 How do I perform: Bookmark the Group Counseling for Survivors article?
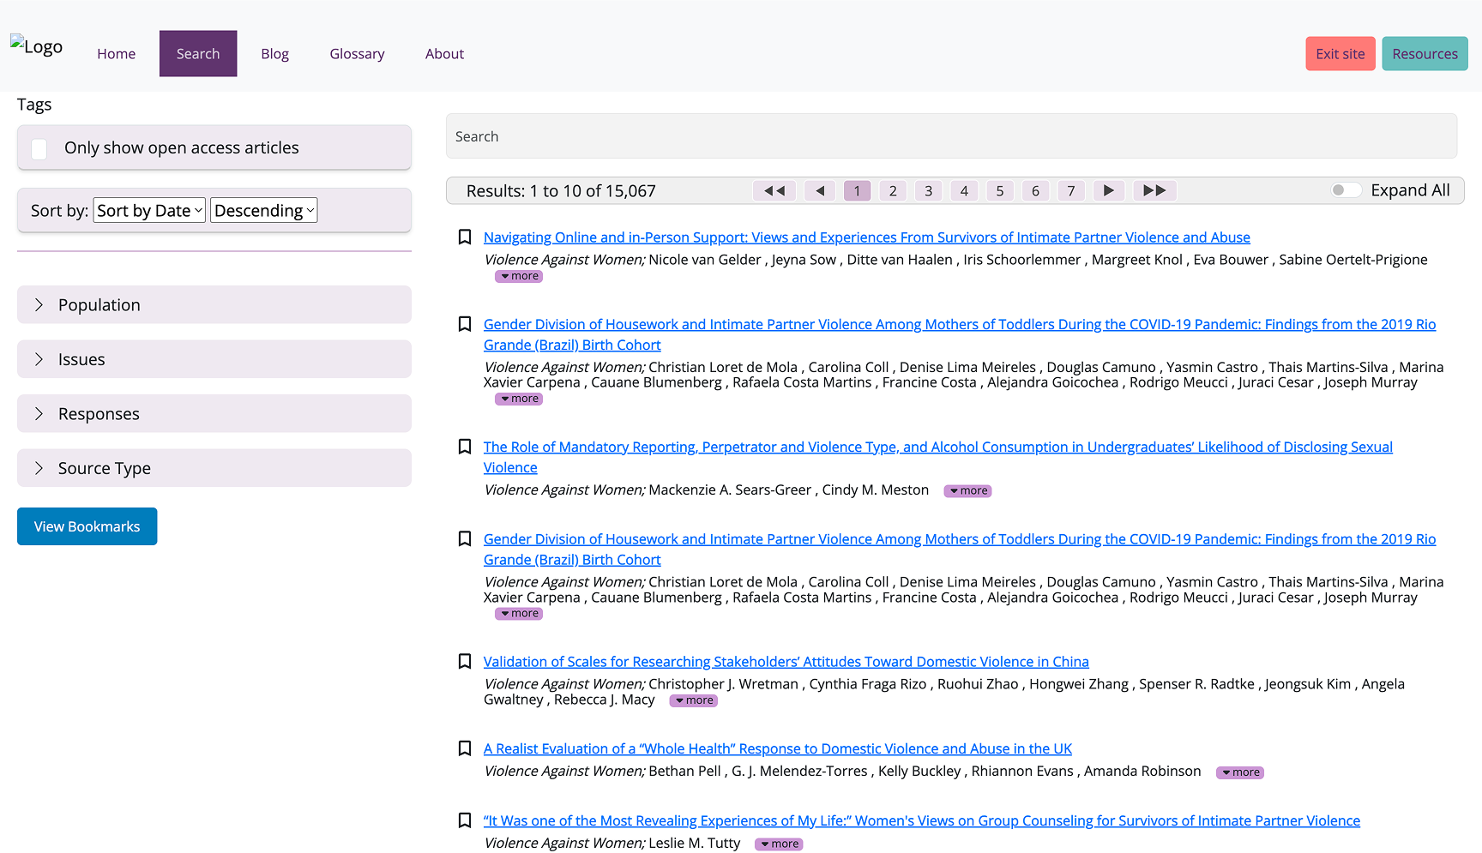(x=465, y=820)
